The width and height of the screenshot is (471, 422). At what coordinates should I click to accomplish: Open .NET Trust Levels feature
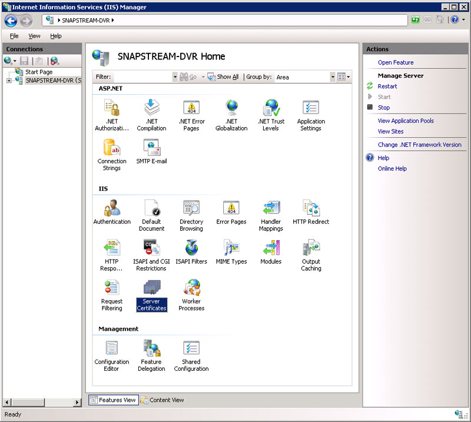pos(271,115)
